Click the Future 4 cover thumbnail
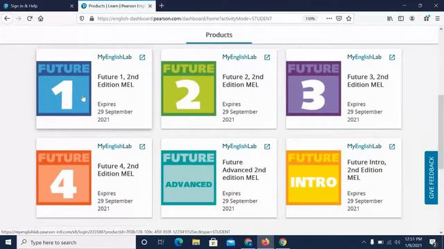Viewport: 444px width, 249px height. pyautogui.click(x=64, y=178)
